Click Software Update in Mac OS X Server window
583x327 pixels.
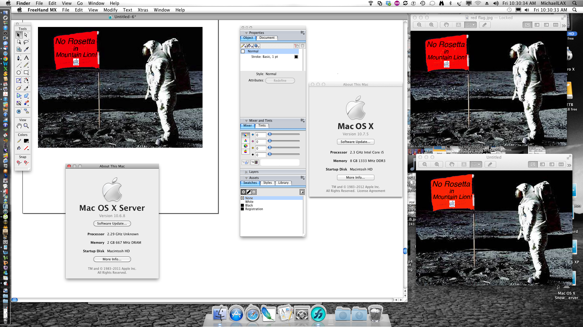[x=112, y=224]
